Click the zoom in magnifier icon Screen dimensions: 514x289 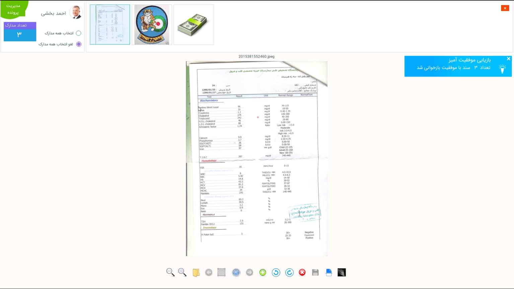[x=182, y=272]
